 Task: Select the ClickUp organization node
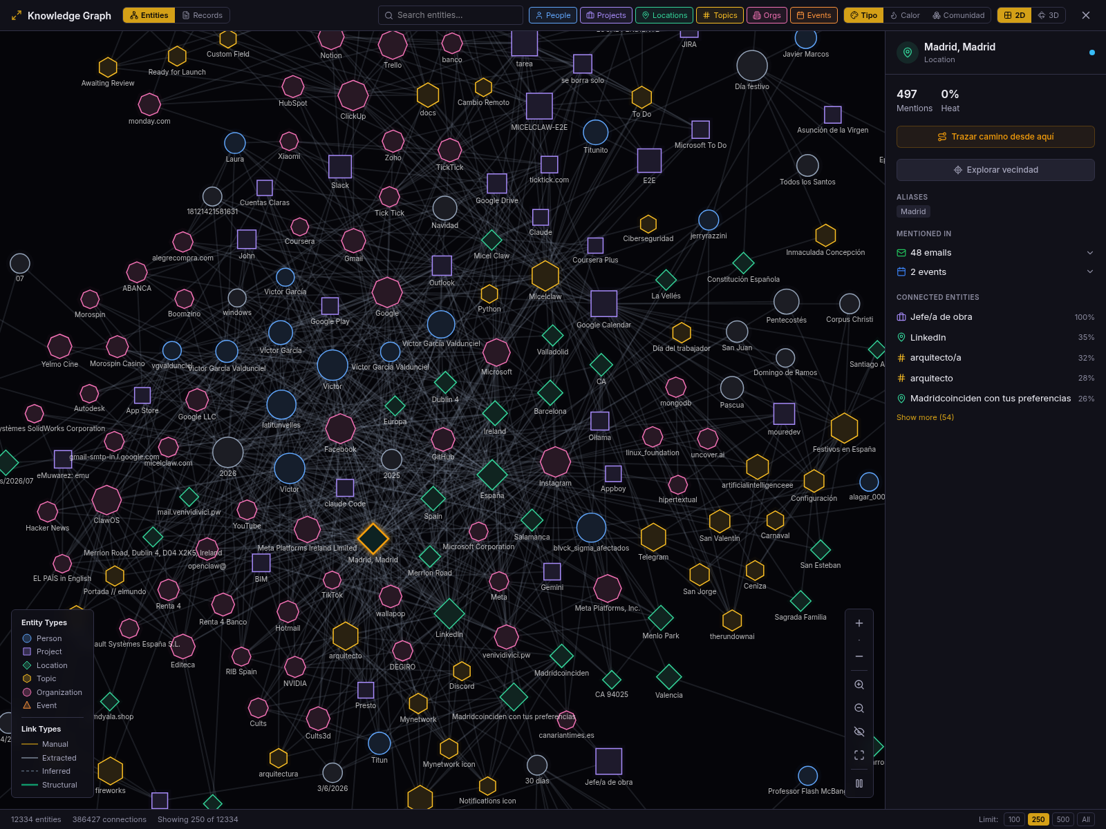coord(353,96)
